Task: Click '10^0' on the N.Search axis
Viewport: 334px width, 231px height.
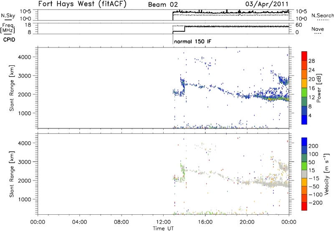Action: [x=301, y=19]
